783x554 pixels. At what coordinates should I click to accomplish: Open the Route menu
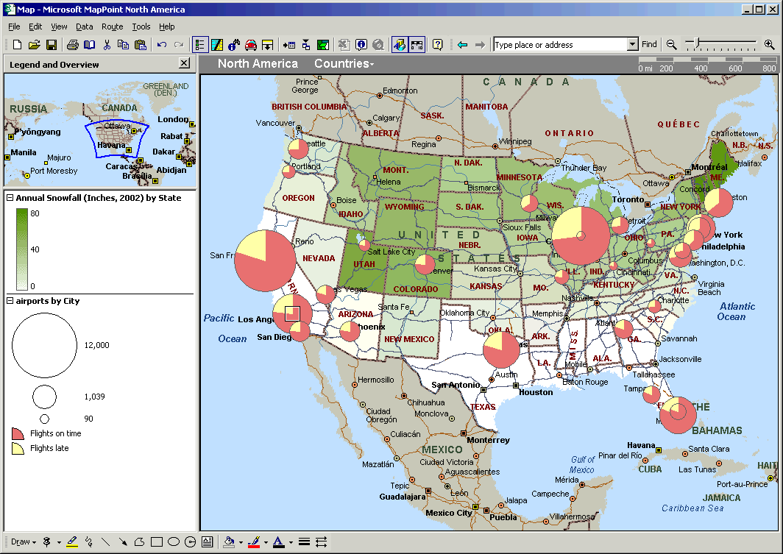tap(113, 26)
